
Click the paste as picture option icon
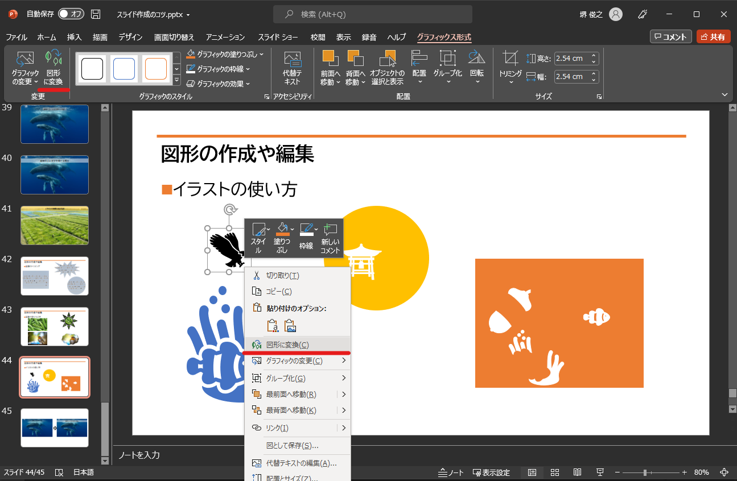point(291,326)
